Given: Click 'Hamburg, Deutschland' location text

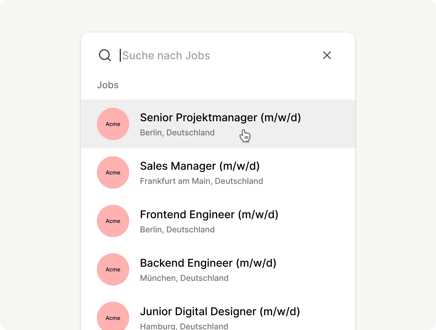Looking at the screenshot, I should point(184,326).
